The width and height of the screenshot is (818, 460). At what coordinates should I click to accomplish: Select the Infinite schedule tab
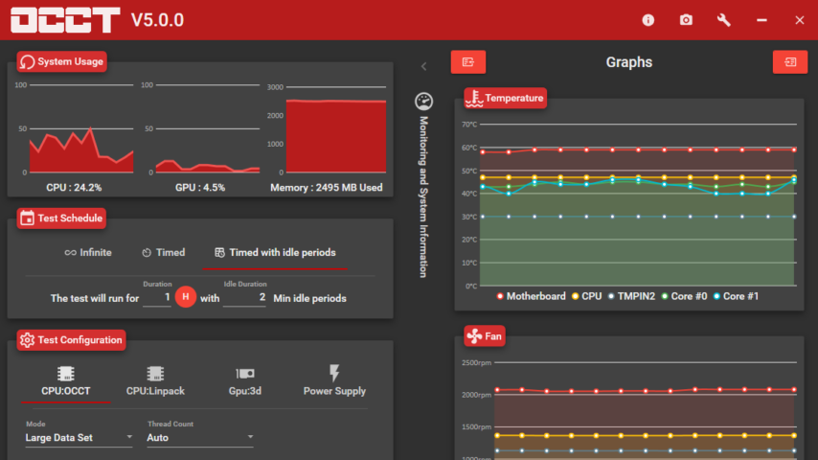[88, 253]
